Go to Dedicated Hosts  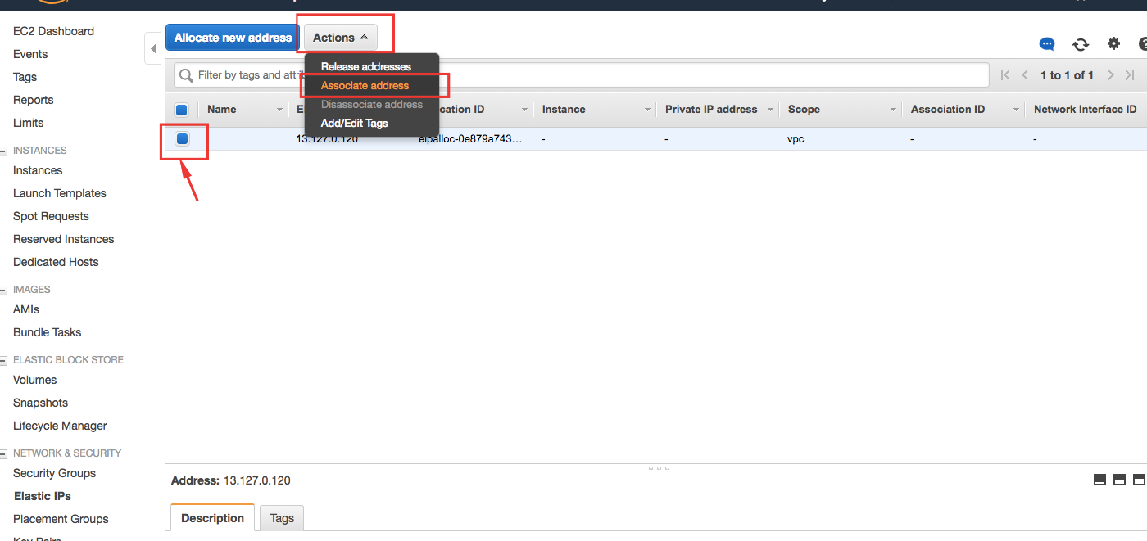[x=56, y=262]
